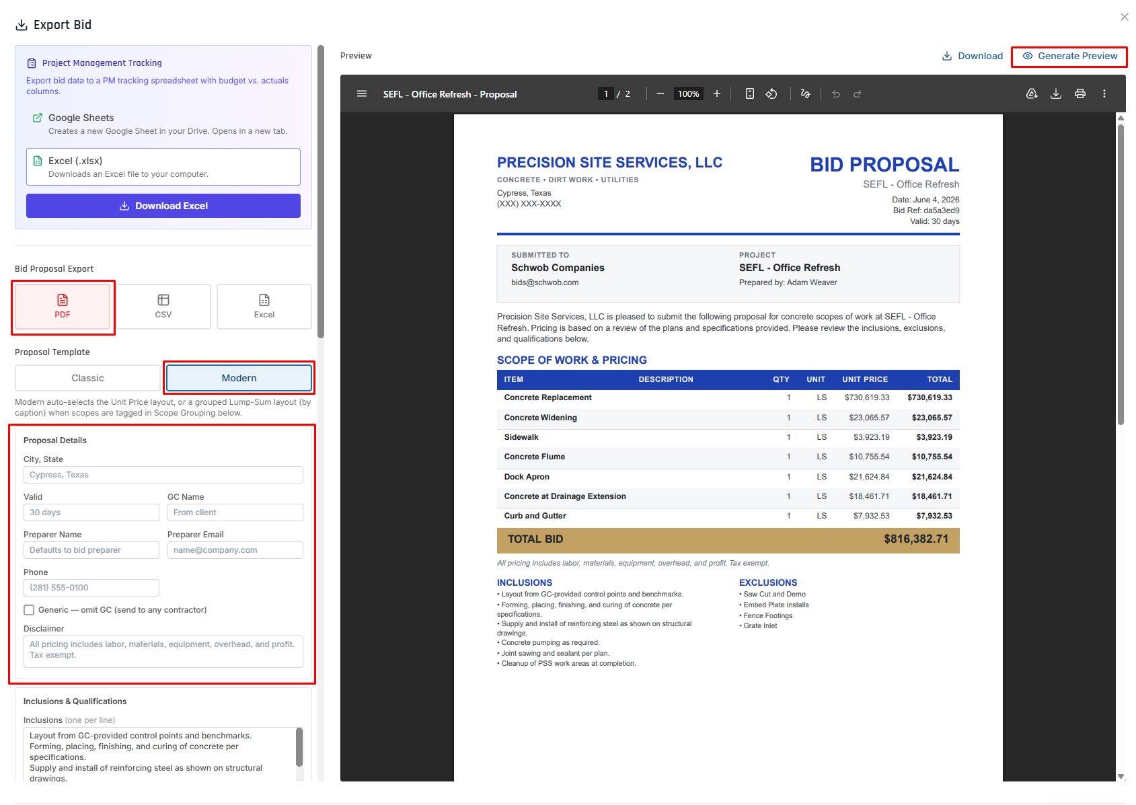Choose the Modern proposal template
This screenshot has height=805, width=1136.
click(239, 378)
